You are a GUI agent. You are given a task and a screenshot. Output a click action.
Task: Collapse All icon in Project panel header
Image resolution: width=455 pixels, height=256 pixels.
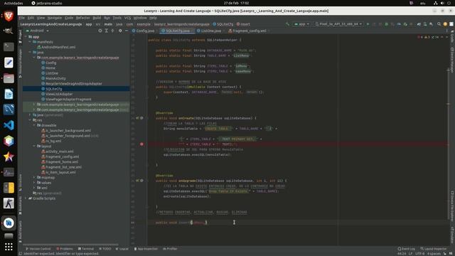[112, 31]
